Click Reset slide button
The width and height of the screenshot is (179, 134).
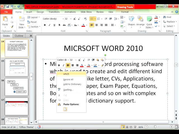click(x=32, y=22)
